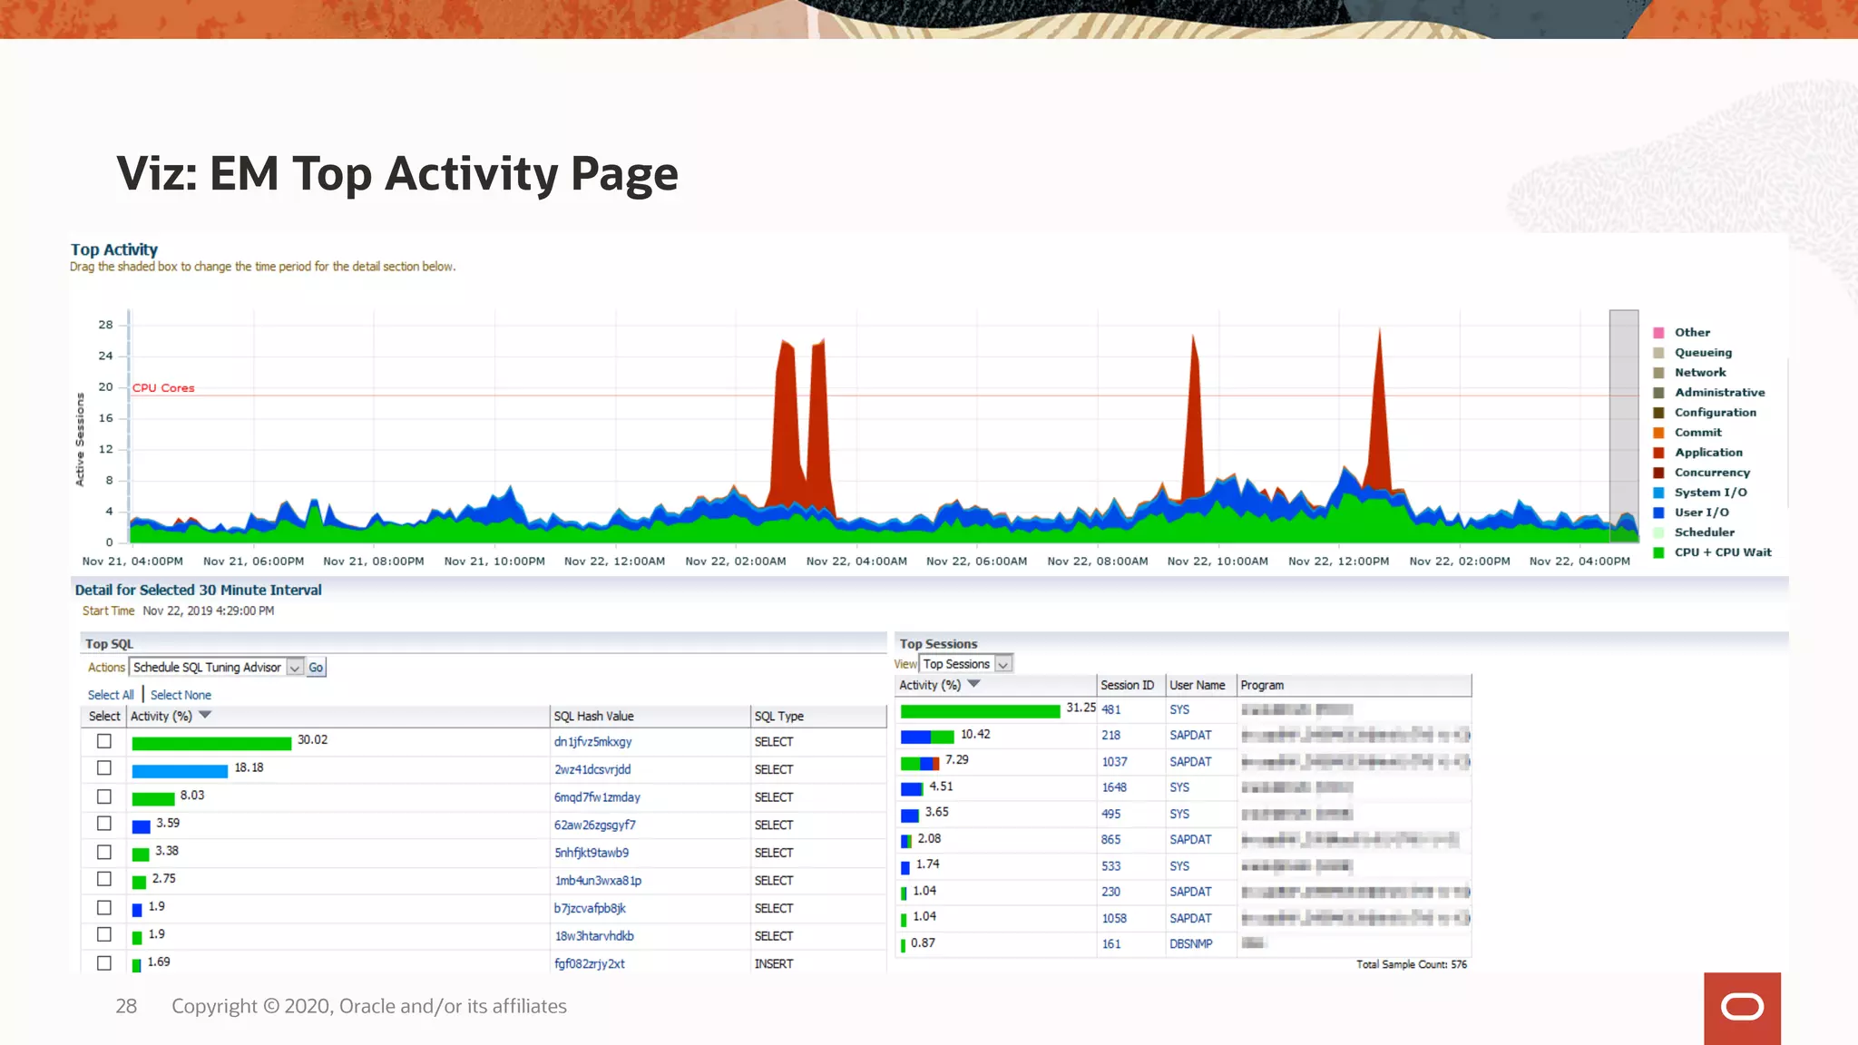This screenshot has width=1858, height=1045.
Task: Mark the checkbox for fgf082zrjy2xt INSERT row
Action: 104,962
